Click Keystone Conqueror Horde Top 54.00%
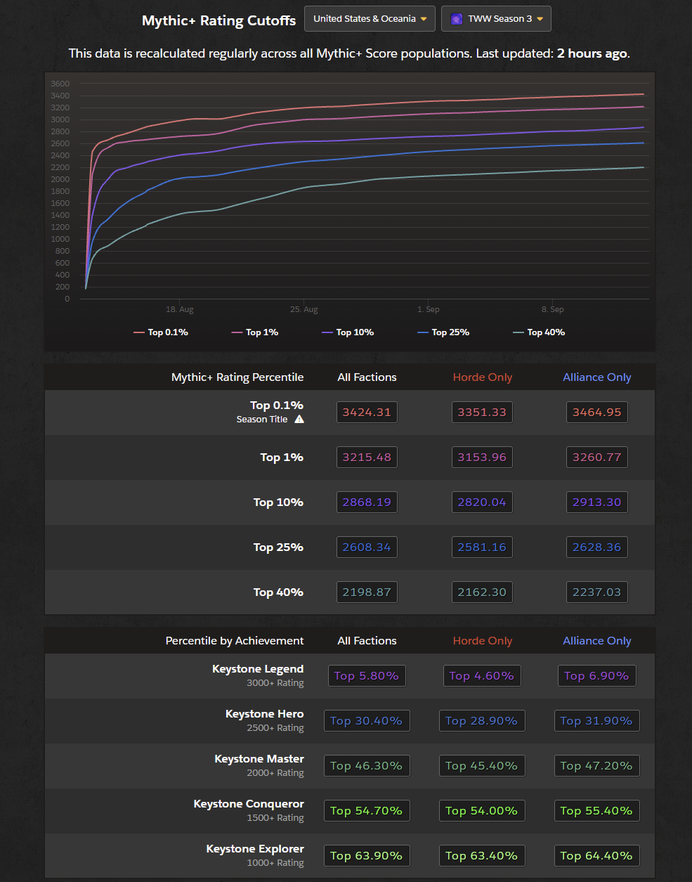 482,811
